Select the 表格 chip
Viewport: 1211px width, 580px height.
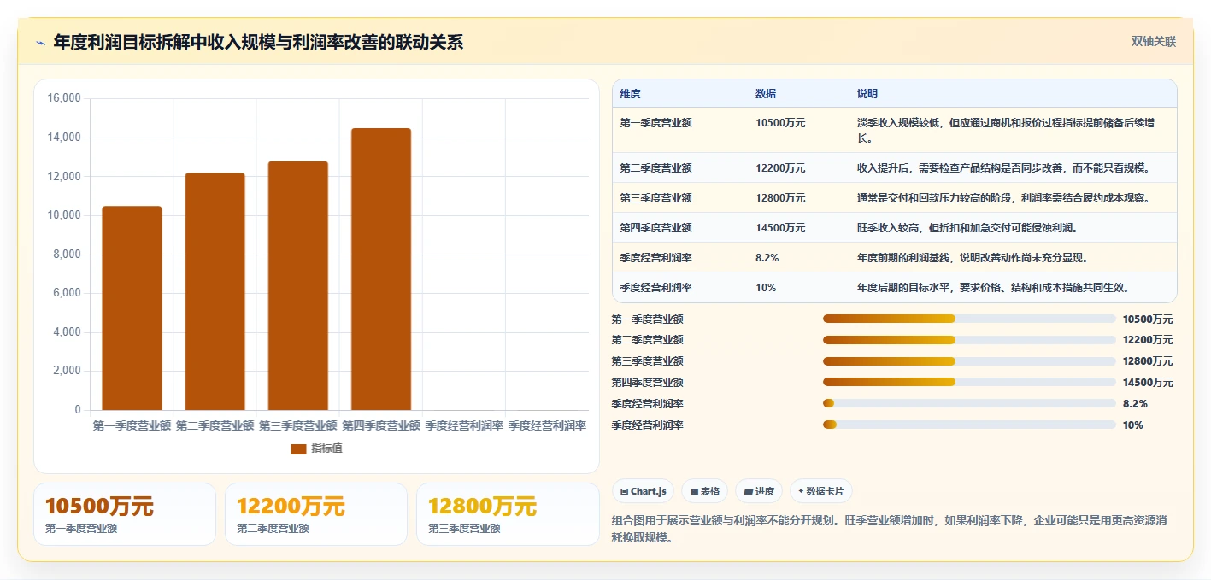click(x=704, y=491)
